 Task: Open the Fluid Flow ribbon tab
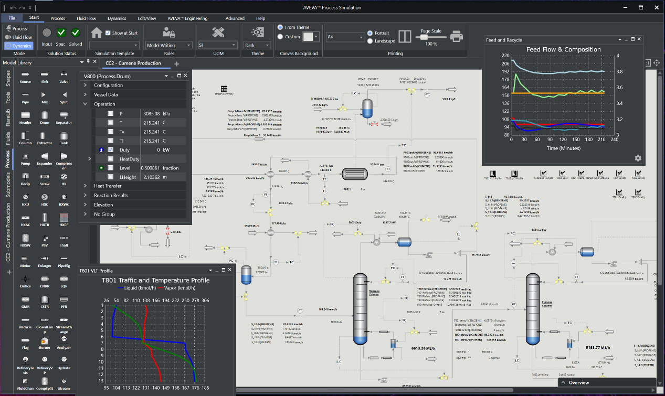pyautogui.click(x=88, y=18)
